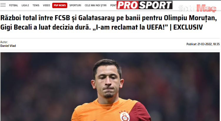Click the fotoMaç watermark logo
The image size is (221, 121).
click(x=197, y=8)
